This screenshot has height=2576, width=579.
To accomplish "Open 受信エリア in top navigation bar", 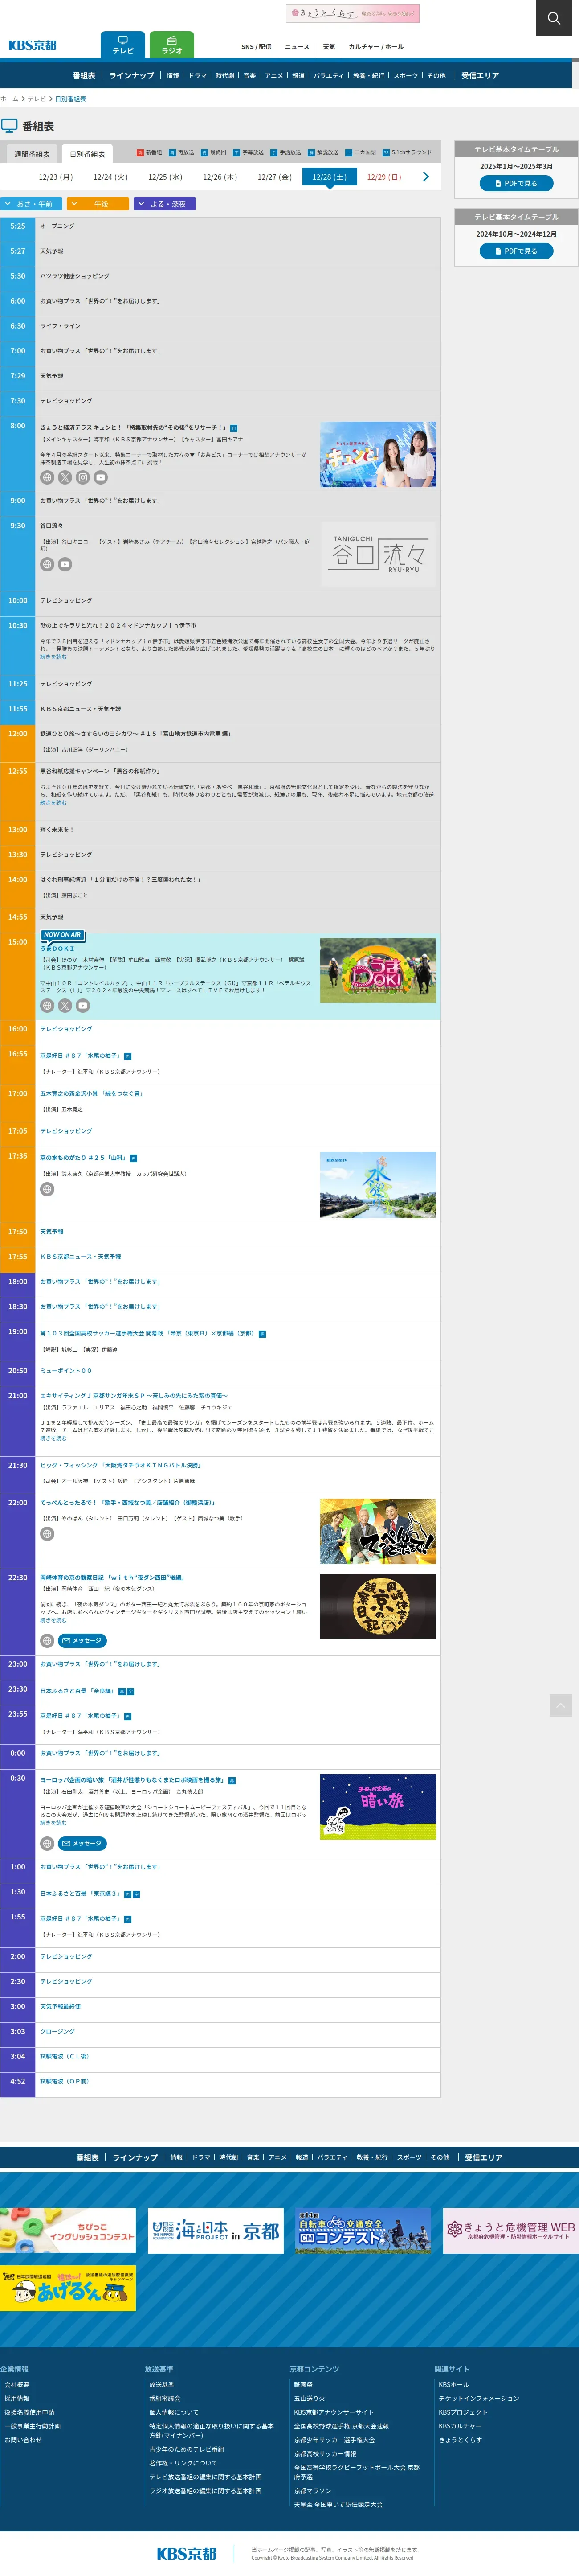I will tap(480, 76).
